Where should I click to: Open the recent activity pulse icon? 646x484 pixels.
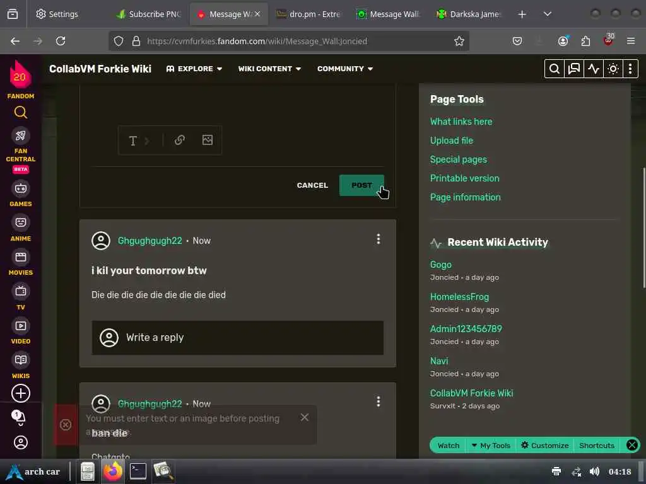[x=593, y=69]
